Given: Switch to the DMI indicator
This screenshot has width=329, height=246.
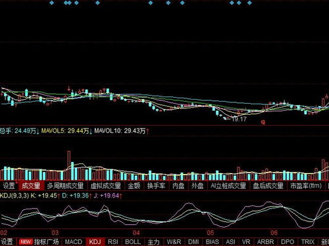Looking at the screenshot, I should pyautogui.click(x=193, y=241).
